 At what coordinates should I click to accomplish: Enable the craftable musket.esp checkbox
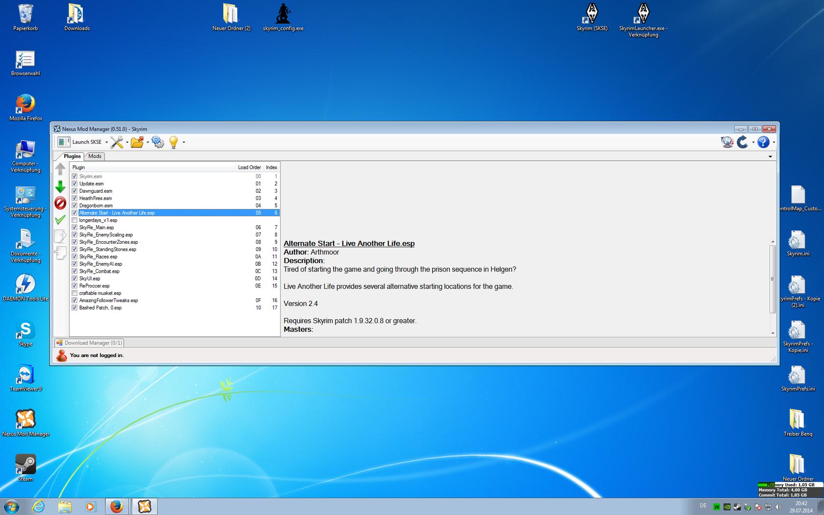tap(75, 293)
